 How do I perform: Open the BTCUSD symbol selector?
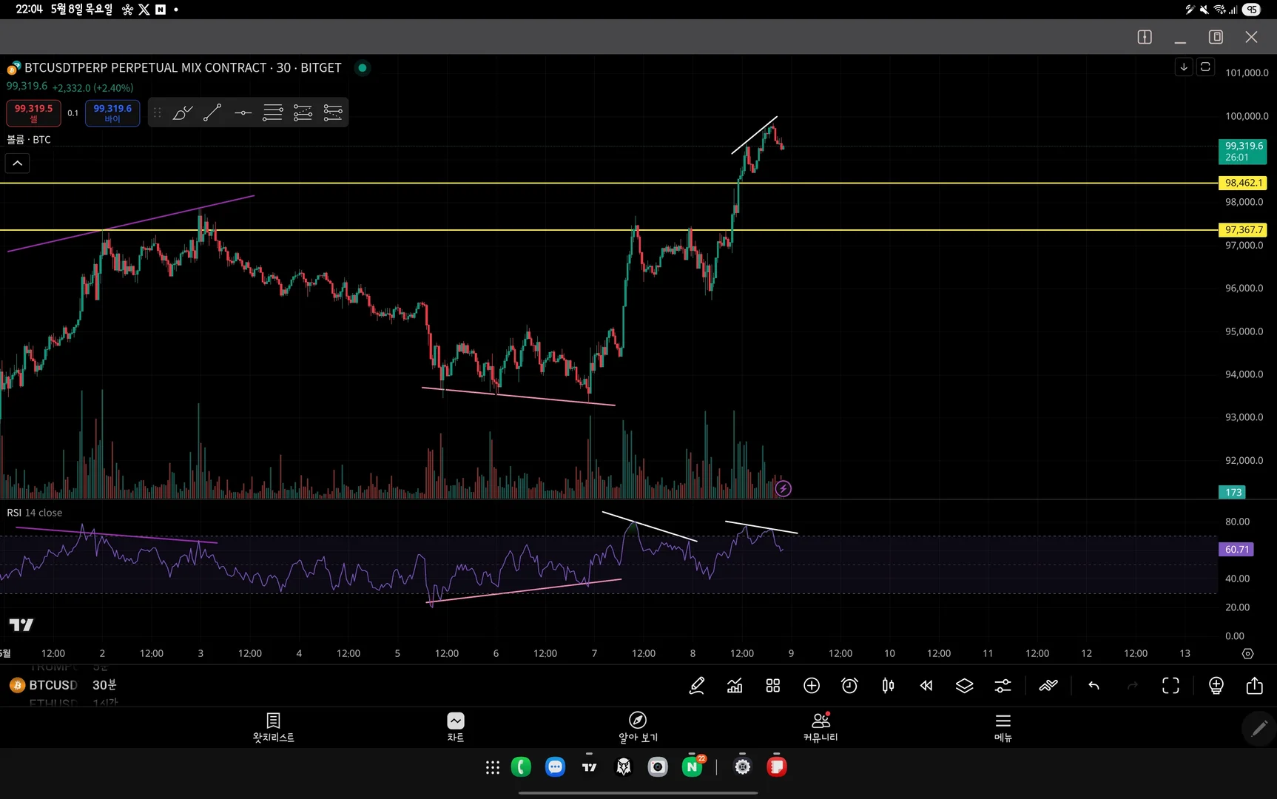click(x=44, y=685)
